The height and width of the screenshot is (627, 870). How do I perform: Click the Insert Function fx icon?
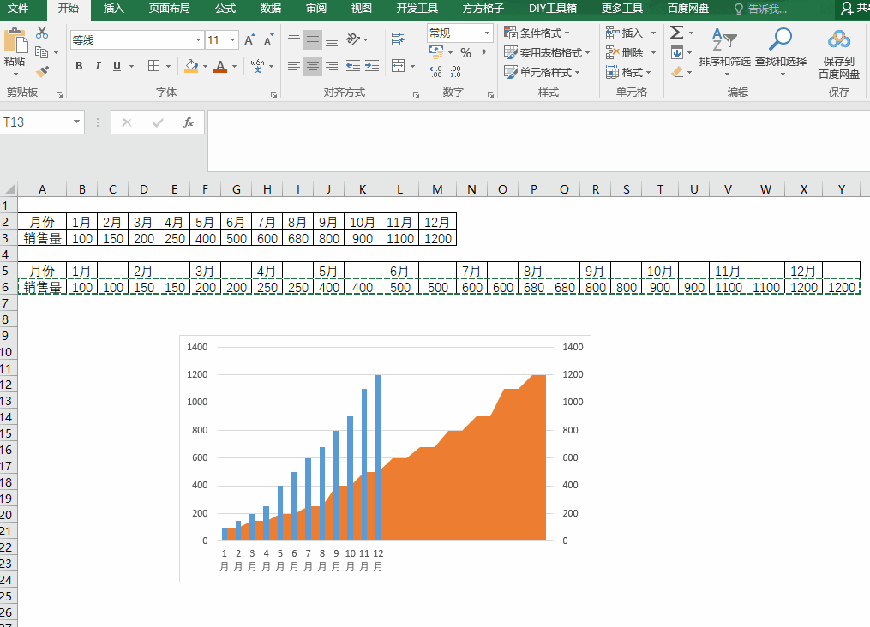(188, 122)
